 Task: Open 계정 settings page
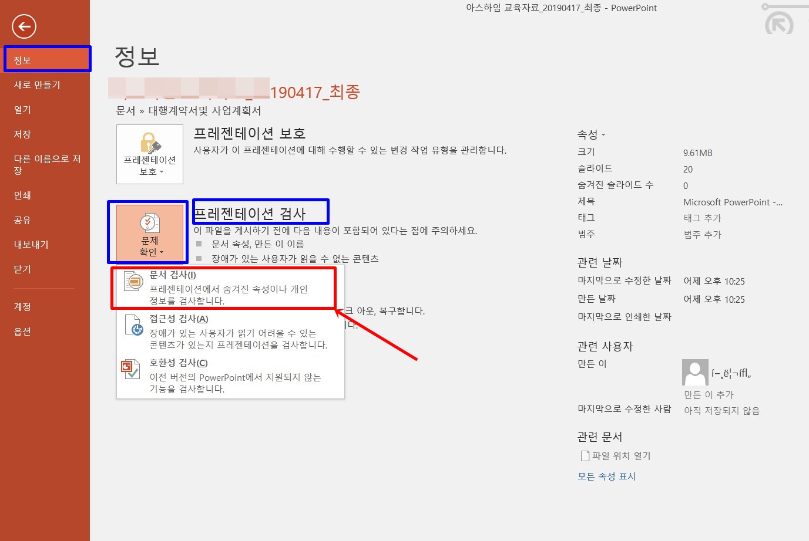(45, 307)
